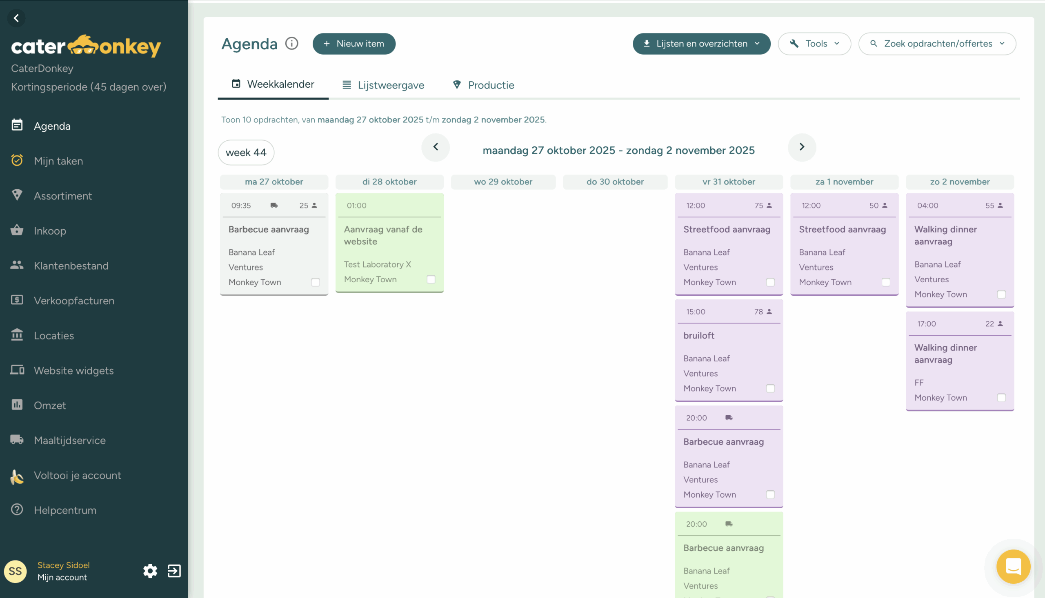Click the logout icon

174,571
